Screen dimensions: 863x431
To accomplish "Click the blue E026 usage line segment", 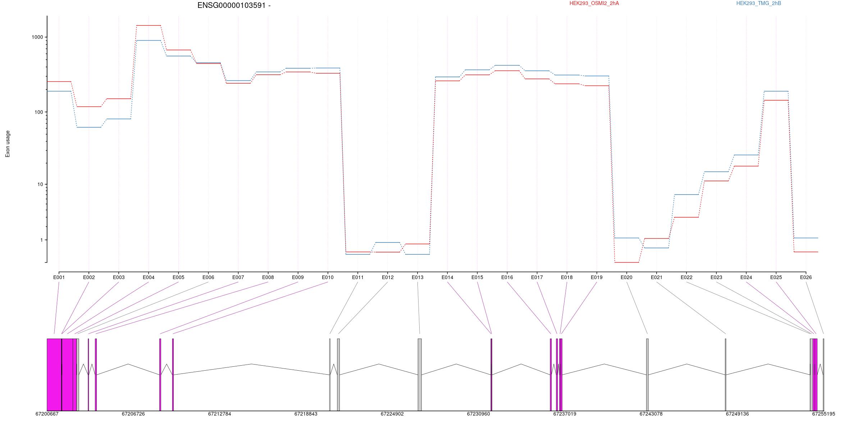I will 806,238.
